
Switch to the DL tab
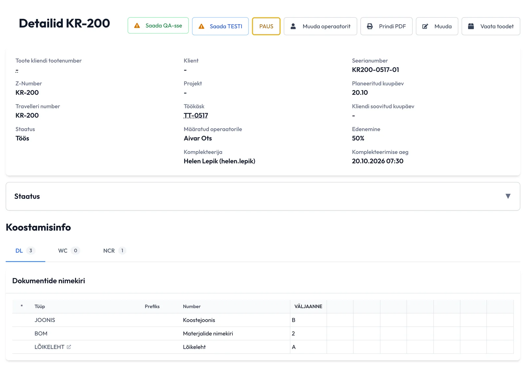pos(25,251)
